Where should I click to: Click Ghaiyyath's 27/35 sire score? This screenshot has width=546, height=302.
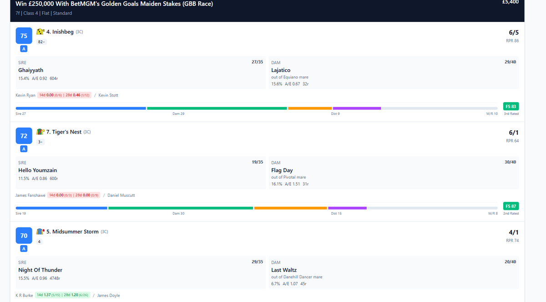(x=257, y=61)
